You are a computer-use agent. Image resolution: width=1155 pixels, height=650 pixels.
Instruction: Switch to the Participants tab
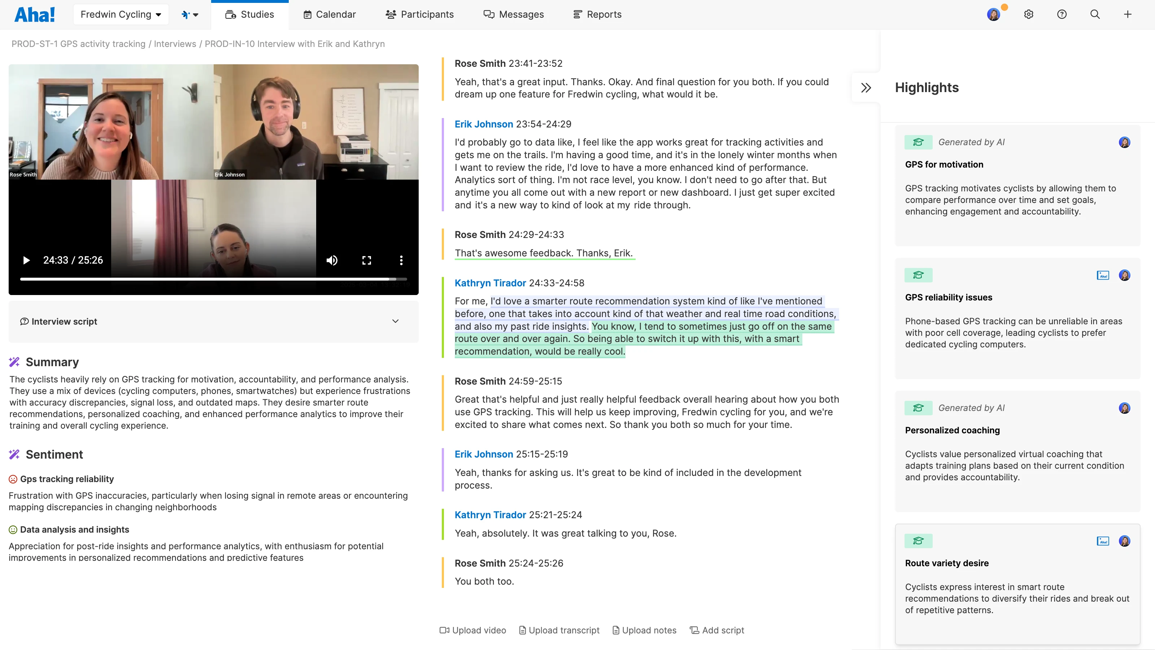420,14
